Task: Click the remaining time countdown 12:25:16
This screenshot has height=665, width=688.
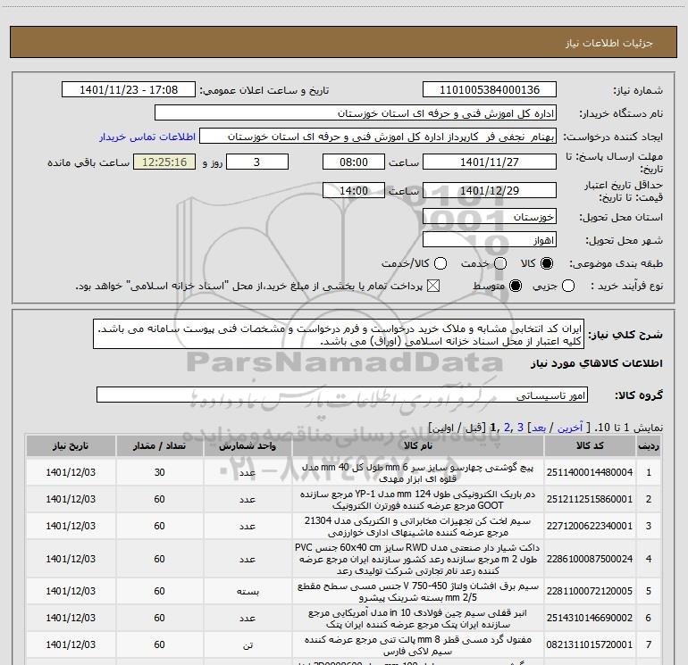Action: (x=164, y=162)
